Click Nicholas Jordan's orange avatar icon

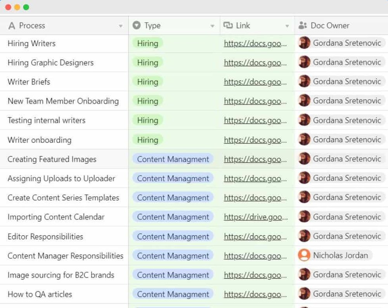305,255
